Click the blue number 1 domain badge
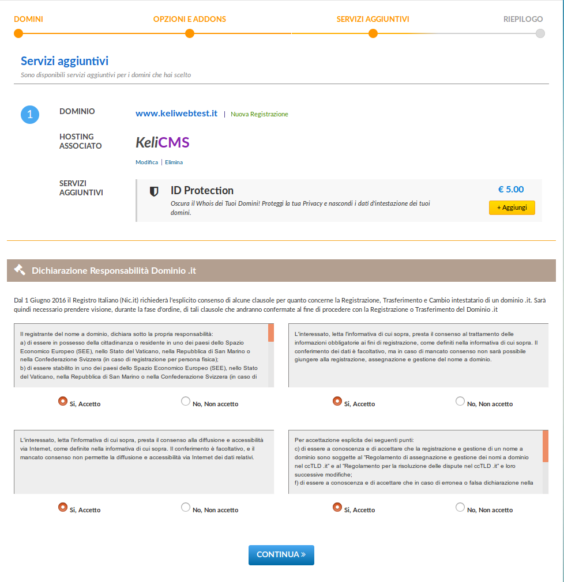 (x=30, y=115)
